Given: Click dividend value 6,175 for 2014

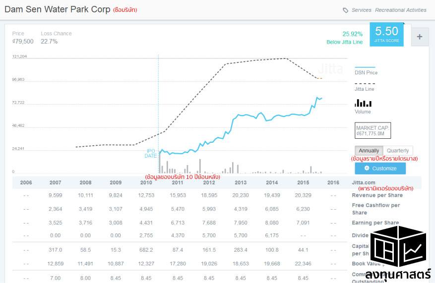Looking at the screenshot, I should [272, 235].
